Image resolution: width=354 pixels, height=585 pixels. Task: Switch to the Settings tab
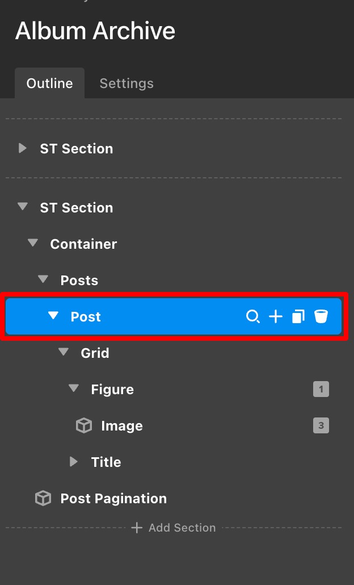pos(127,83)
